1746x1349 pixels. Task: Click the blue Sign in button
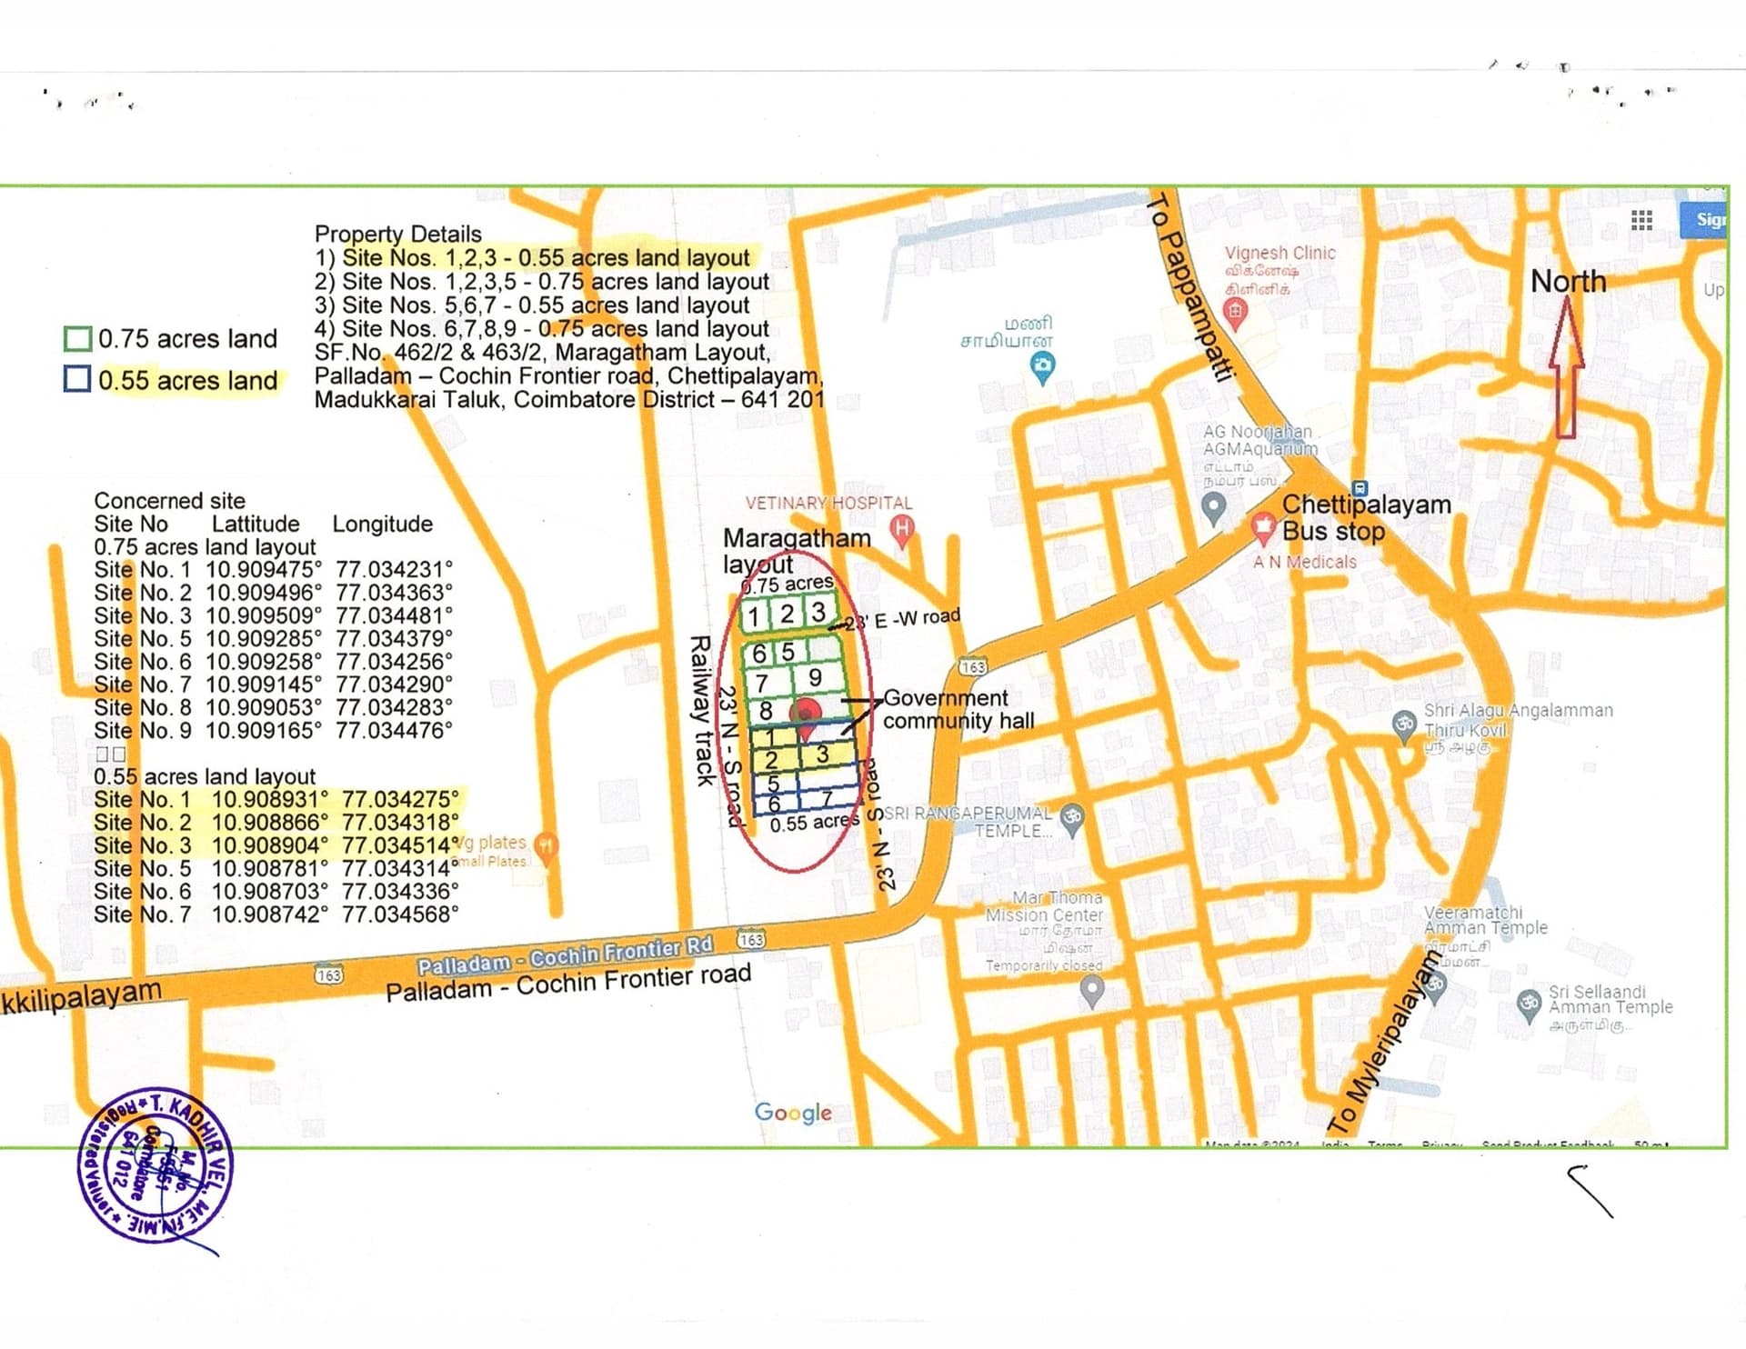point(1704,220)
